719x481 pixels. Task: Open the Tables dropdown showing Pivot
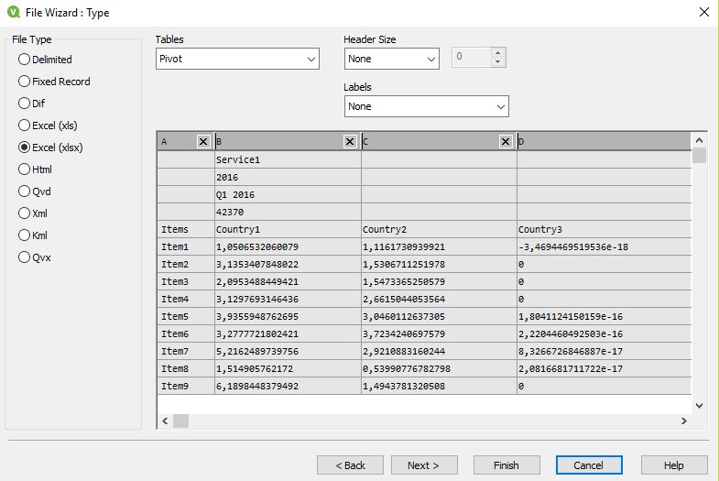coord(237,59)
